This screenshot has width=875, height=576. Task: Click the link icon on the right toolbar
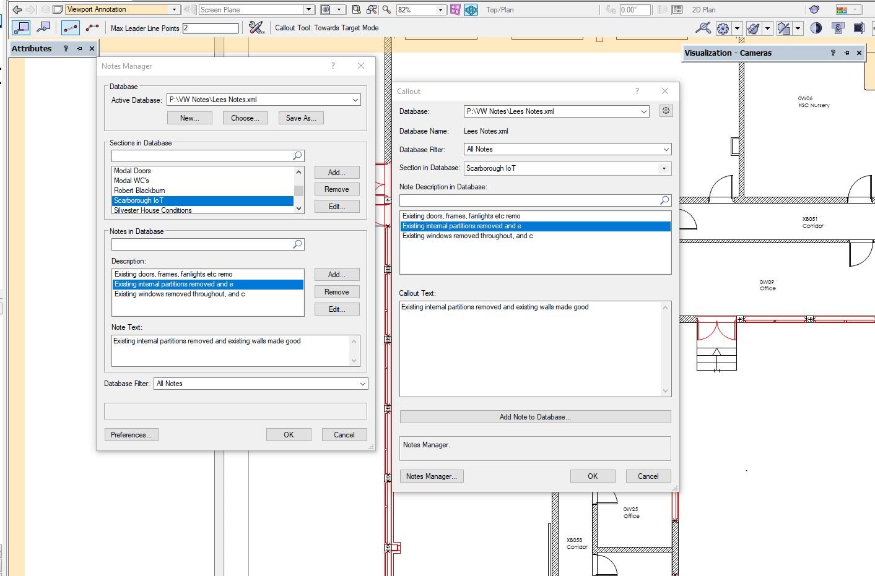pos(840,28)
